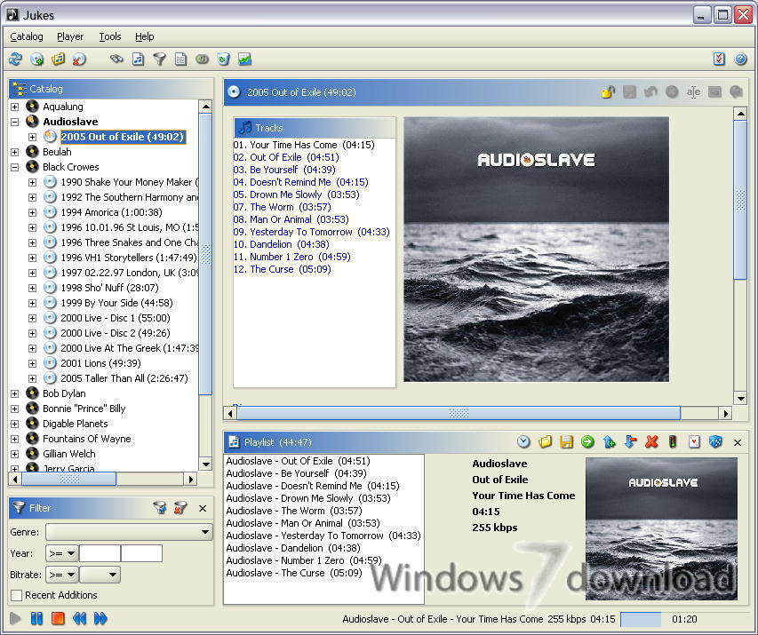The height and width of the screenshot is (635, 758).
Task: Click the red X clear playlist icon
Action: point(651,441)
